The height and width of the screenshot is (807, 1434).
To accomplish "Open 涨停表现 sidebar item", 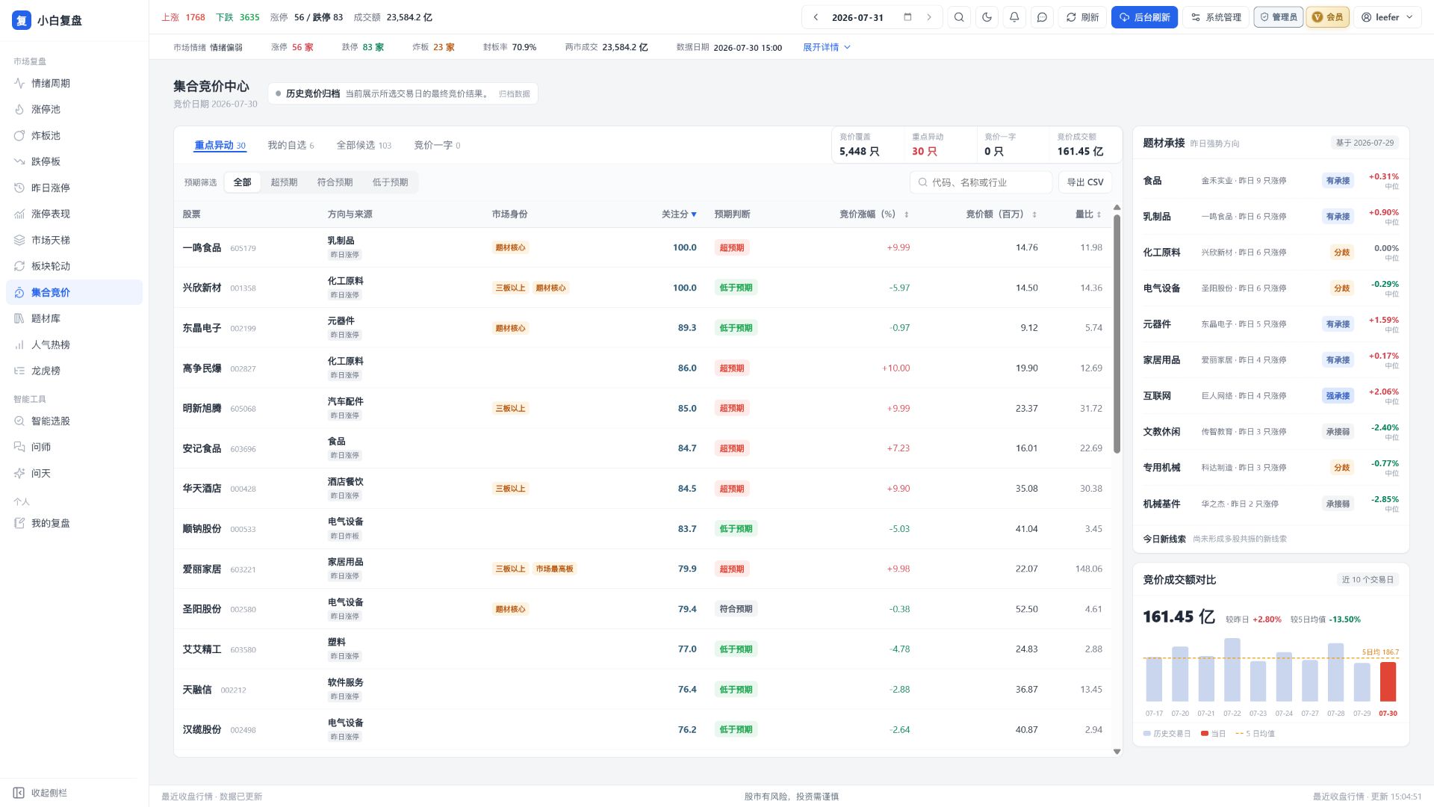I will pos(74,214).
